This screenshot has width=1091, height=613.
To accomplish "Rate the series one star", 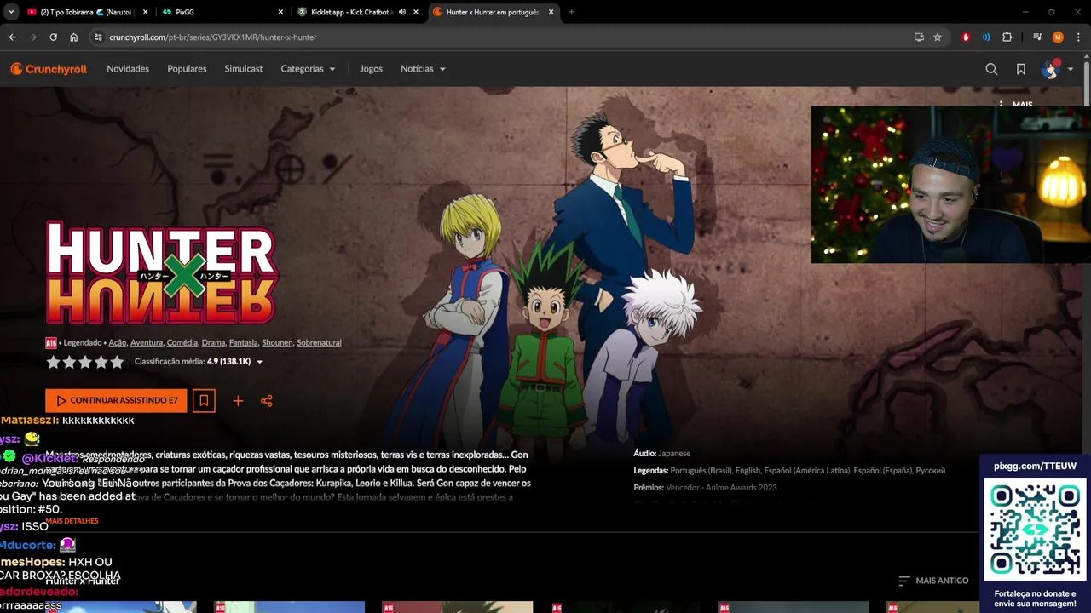I will pos(53,362).
